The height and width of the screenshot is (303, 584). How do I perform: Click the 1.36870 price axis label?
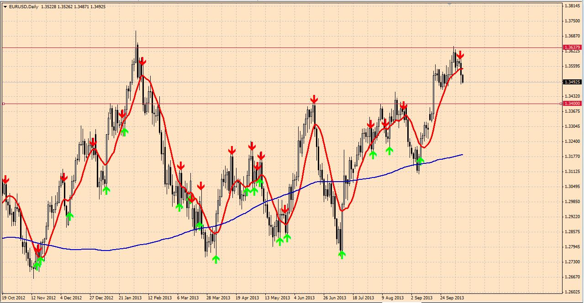tap(572, 36)
